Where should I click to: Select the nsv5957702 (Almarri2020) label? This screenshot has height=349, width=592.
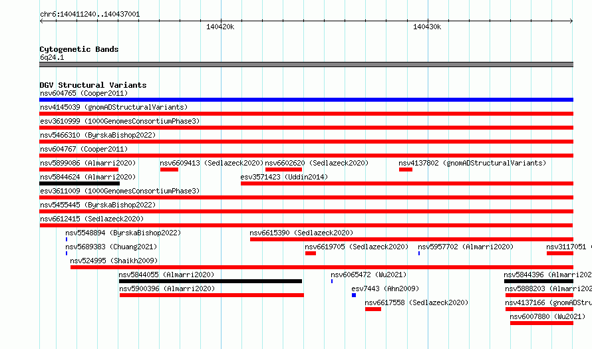coord(466,247)
